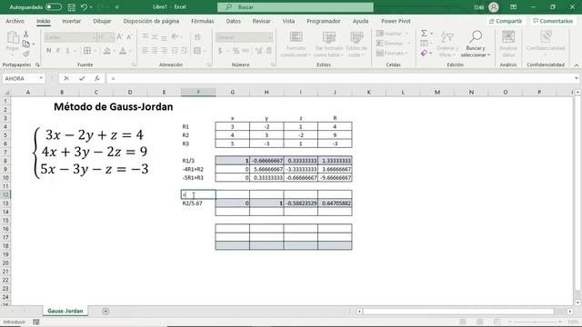Viewport: 582px width, 327px height.
Task: Click the cell borders icon
Action: coord(87,51)
